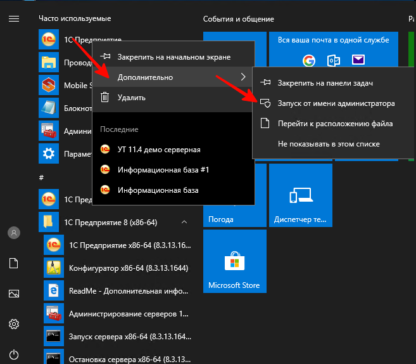The height and width of the screenshot is (364, 416).
Task: Open Settings gear in left sidebar
Action: coord(14,324)
